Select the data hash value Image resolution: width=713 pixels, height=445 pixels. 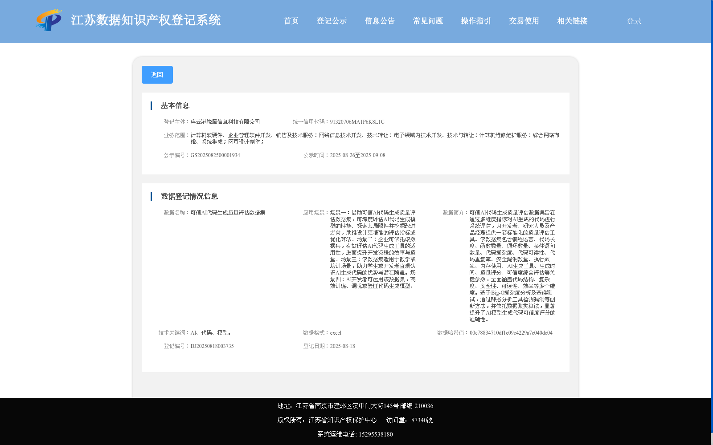[x=511, y=333]
